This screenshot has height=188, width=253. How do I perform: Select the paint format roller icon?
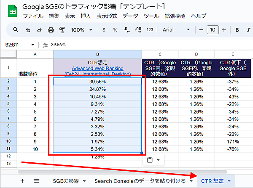[62, 30]
